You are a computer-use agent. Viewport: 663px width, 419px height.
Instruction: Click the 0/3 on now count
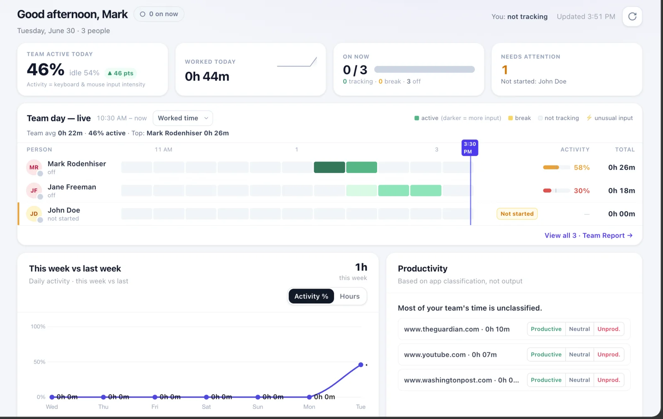coord(355,70)
